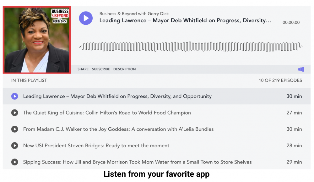Viewport: 314px width, 182px height.
Task: Open the Subscribe menu
Action: click(101, 69)
